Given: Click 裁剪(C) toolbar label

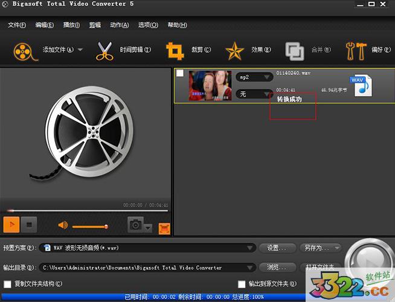Looking at the screenshot, I should click(x=201, y=50).
